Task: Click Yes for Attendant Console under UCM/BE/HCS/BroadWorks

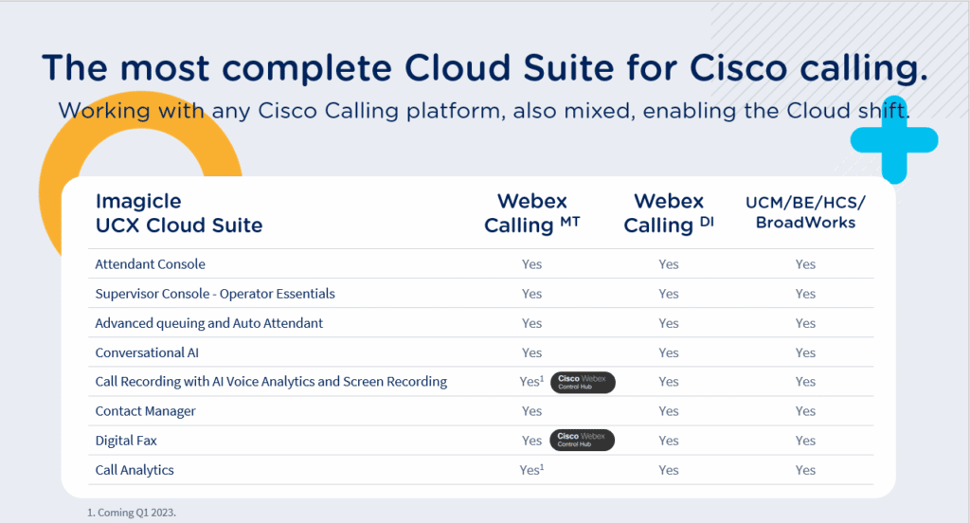Action: pyautogui.click(x=805, y=264)
